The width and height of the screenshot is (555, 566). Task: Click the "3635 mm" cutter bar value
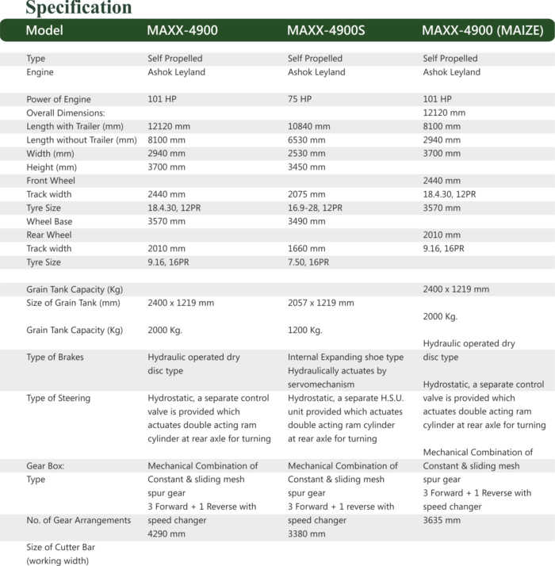coord(442,520)
